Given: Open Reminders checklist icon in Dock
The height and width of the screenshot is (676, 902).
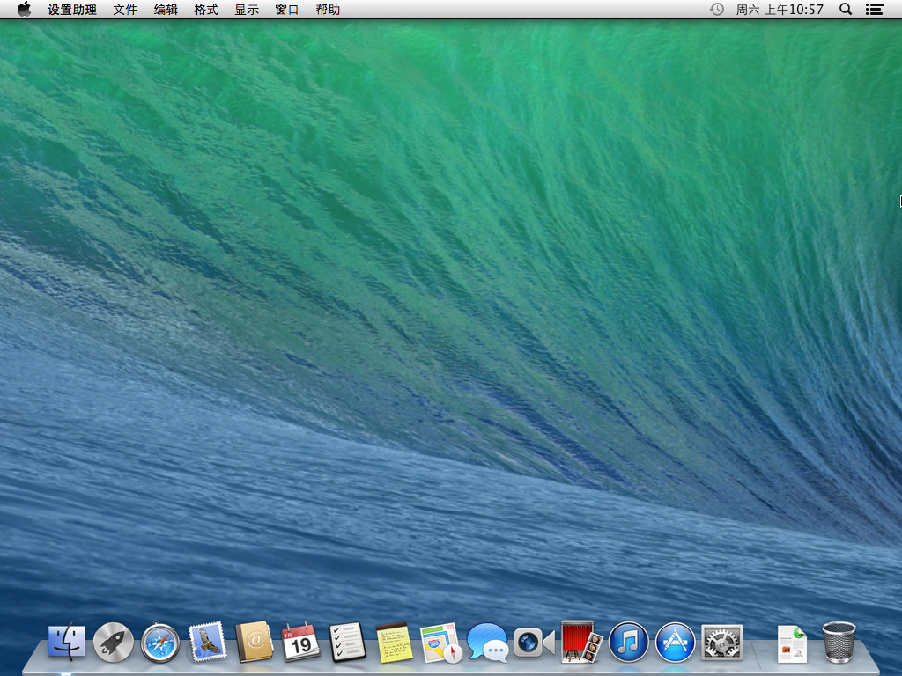Looking at the screenshot, I should 347,642.
